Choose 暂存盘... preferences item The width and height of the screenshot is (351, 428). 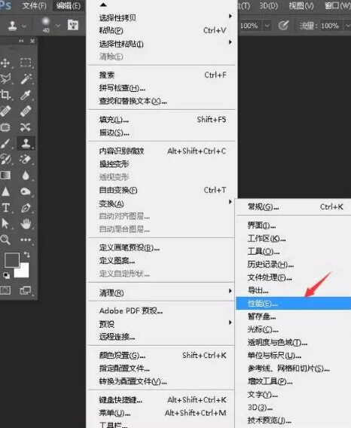click(294, 316)
